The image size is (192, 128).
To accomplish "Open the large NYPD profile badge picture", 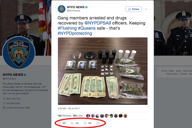I will [19, 53].
